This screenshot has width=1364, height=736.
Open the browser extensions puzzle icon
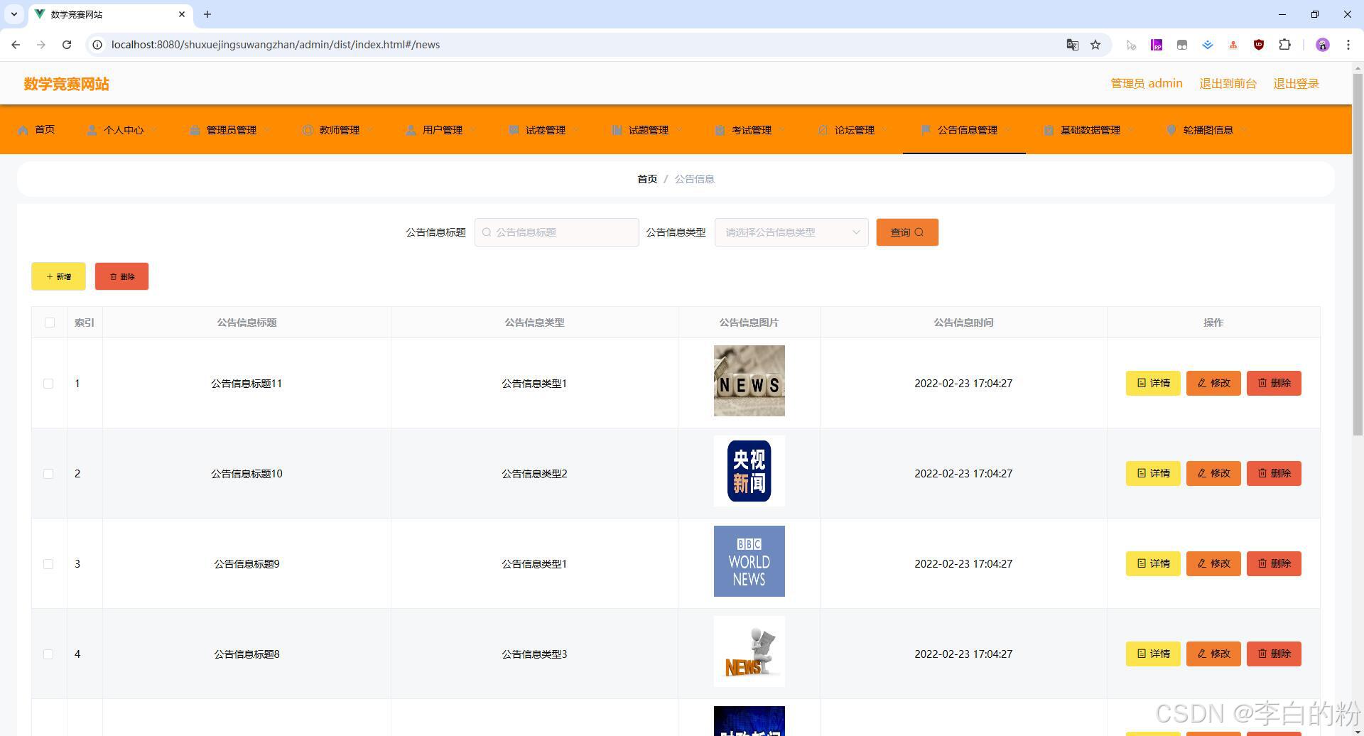coord(1284,45)
